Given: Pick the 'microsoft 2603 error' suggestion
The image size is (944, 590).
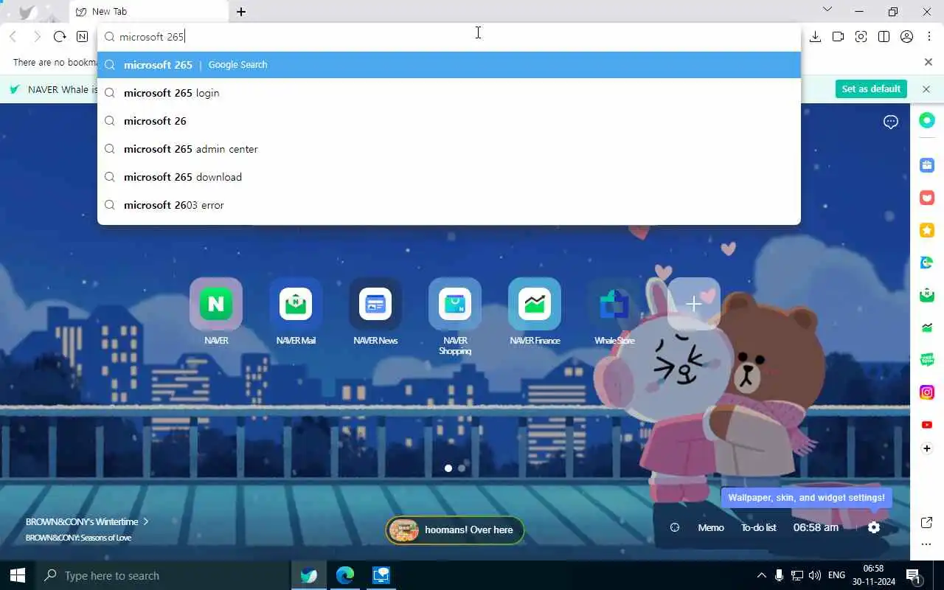Looking at the screenshot, I should [x=449, y=205].
